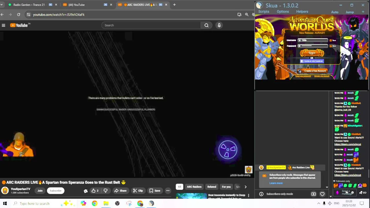This screenshot has height=208, width=370.
Task: Click the address bar URL
Action: (59, 14)
